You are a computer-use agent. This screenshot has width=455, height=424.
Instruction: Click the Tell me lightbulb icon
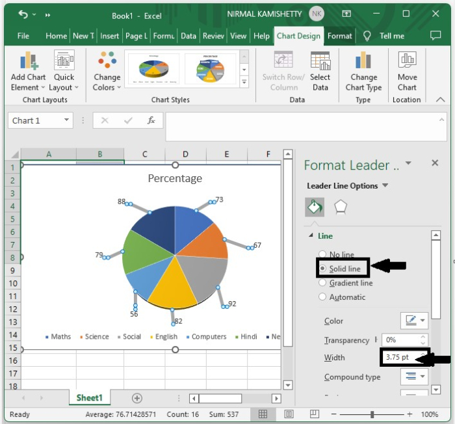tap(367, 36)
